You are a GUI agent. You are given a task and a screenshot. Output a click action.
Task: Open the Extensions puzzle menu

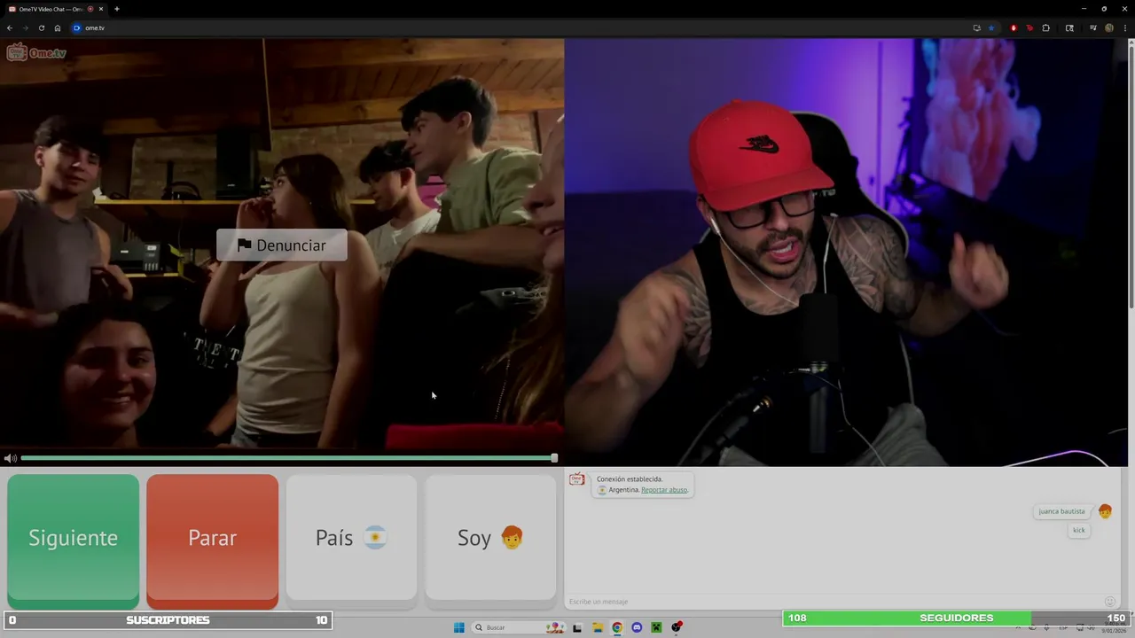click(1046, 27)
